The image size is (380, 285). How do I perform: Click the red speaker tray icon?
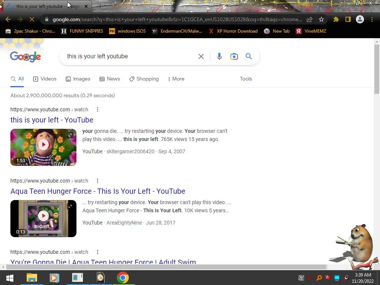tap(346, 278)
